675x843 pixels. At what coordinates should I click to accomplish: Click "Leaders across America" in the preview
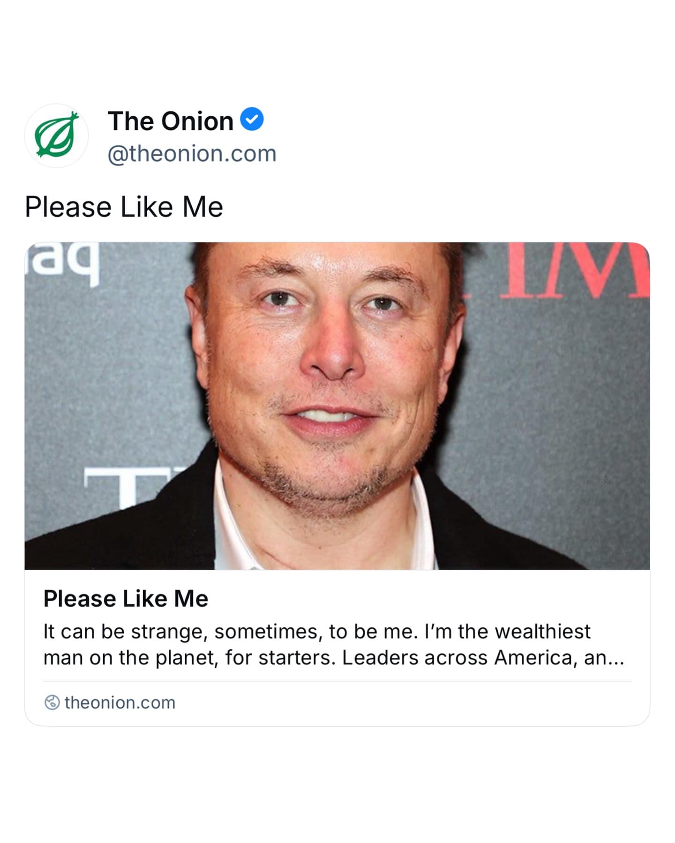pos(414,658)
